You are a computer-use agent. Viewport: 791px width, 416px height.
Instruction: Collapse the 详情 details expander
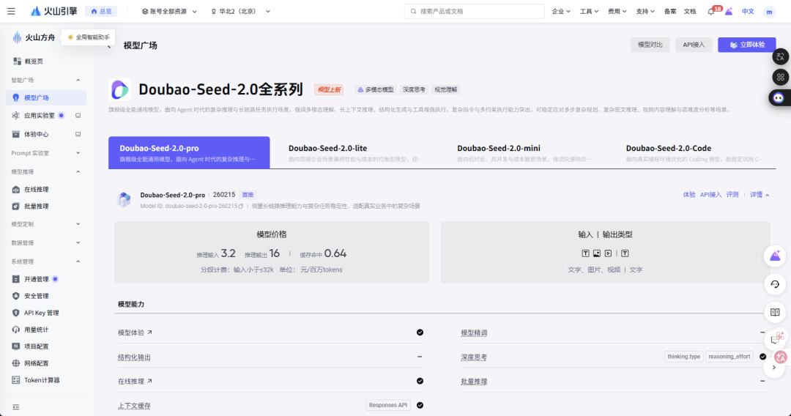[x=760, y=195]
